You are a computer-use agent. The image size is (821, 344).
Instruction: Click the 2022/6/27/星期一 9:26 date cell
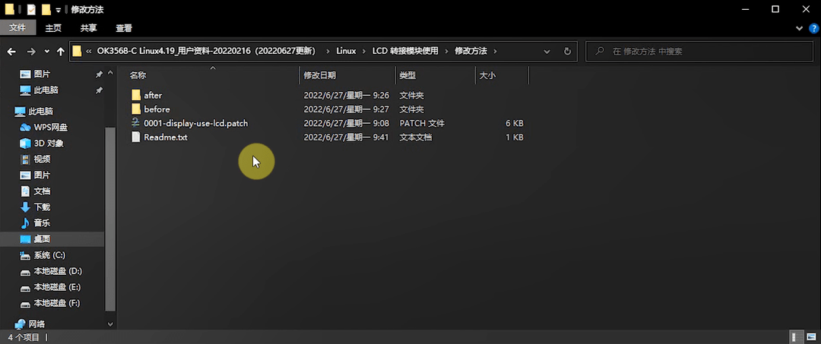346,96
